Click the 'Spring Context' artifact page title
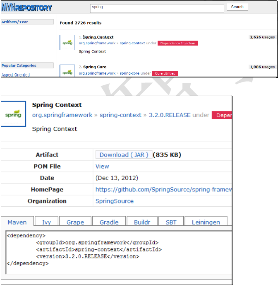278x285 pixels. pyautogui.click(x=57, y=105)
